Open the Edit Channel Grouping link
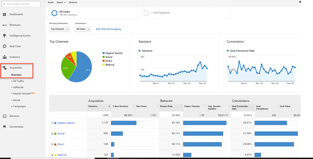 108,29
